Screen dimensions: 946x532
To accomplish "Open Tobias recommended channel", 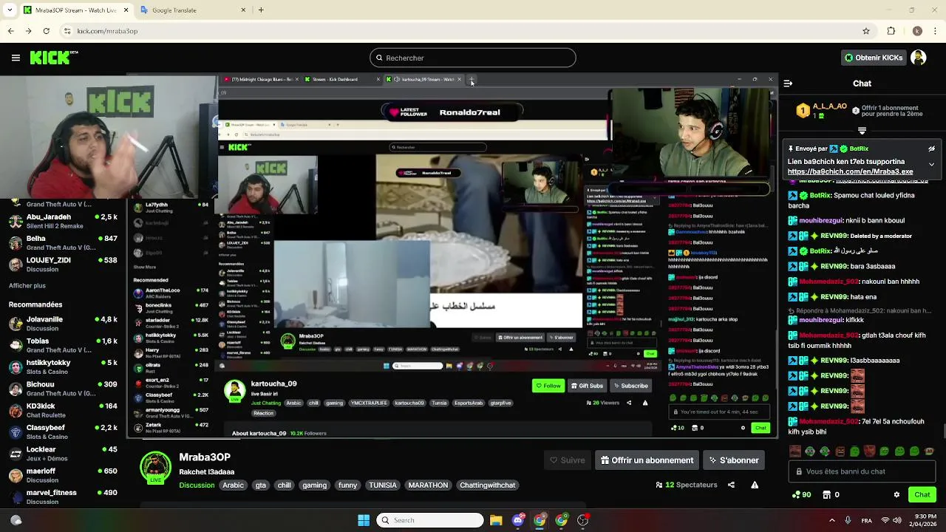I will pyautogui.click(x=63, y=346).
